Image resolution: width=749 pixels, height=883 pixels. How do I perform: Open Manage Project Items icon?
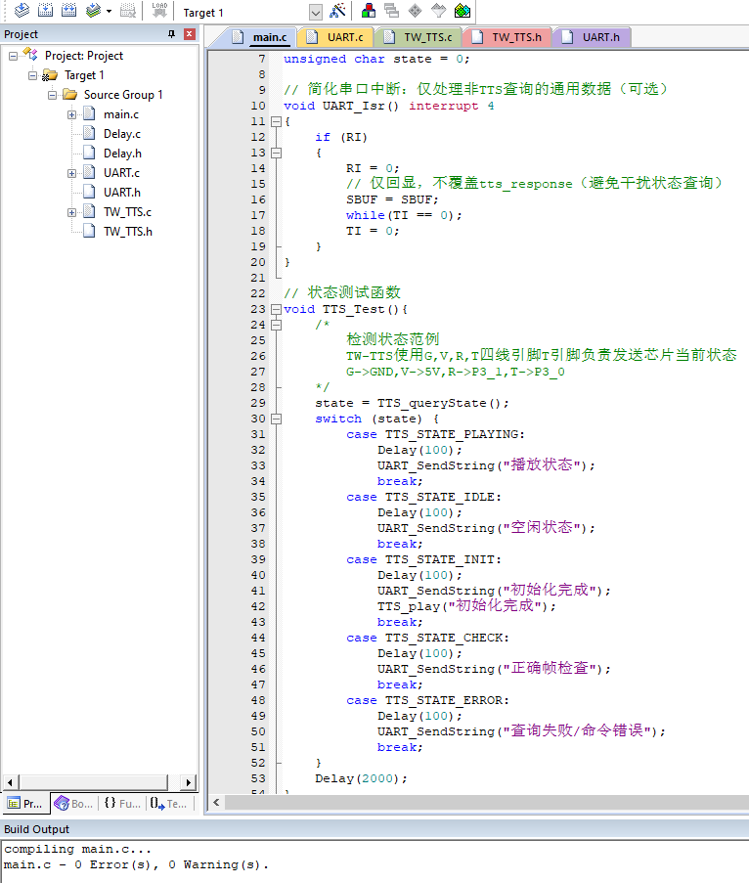coord(369,12)
